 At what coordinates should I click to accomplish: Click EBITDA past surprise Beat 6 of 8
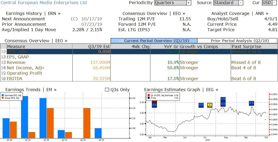(x=244, y=79)
